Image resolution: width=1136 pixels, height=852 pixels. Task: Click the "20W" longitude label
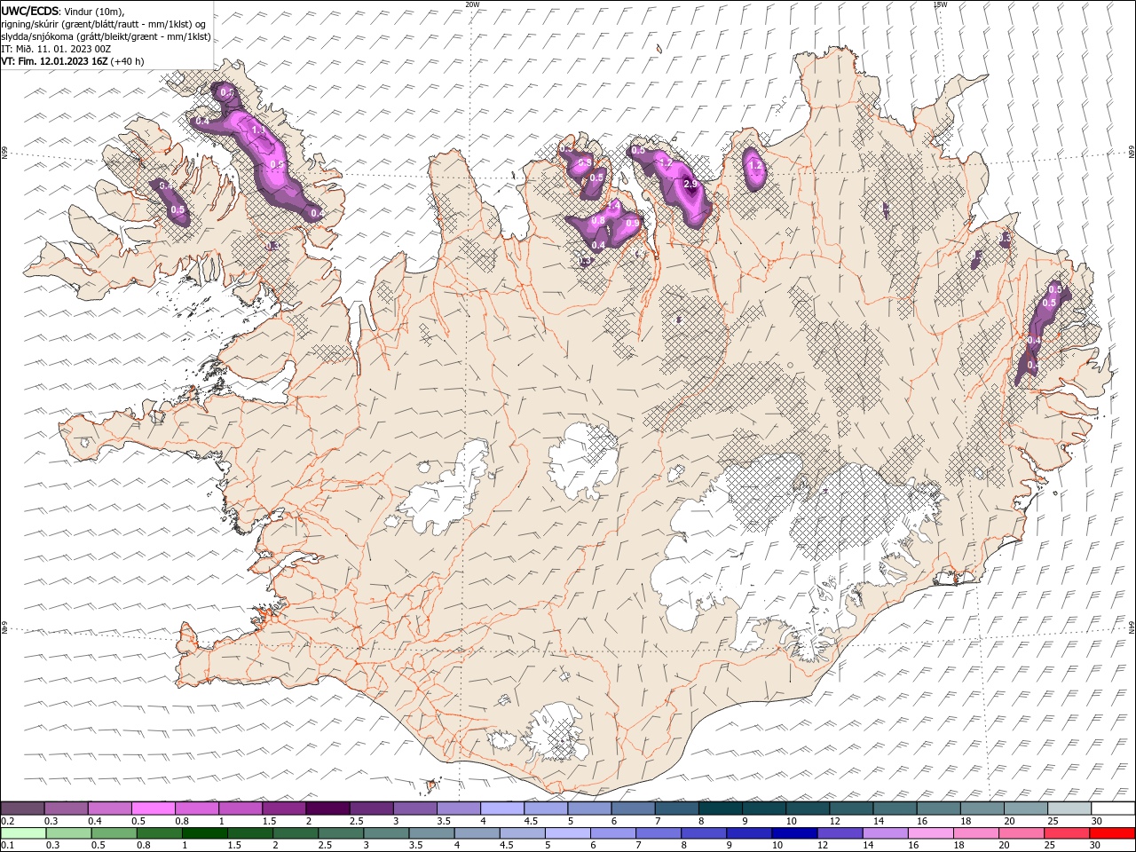[x=472, y=4]
